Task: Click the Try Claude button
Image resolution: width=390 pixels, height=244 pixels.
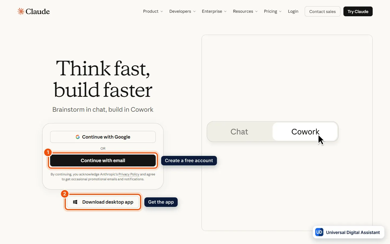Action: (x=358, y=11)
